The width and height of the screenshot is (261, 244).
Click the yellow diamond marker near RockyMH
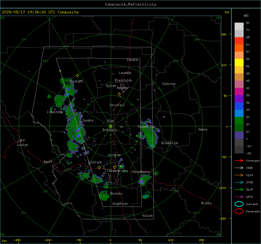pos(77,76)
